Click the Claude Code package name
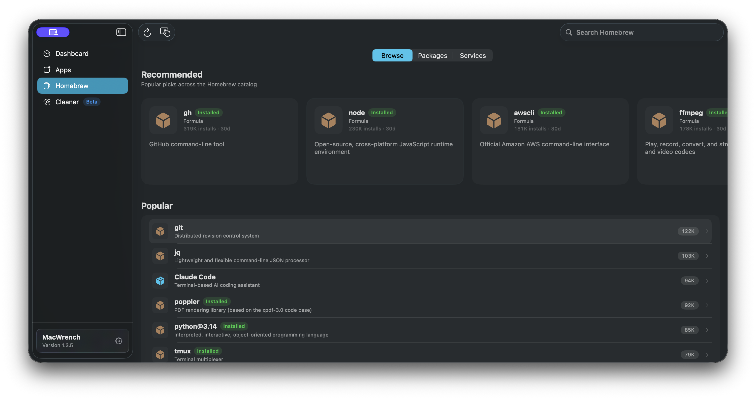Viewport: 756px width, 400px height. coord(195,277)
